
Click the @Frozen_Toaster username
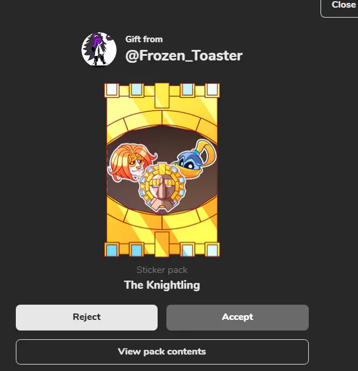point(184,56)
